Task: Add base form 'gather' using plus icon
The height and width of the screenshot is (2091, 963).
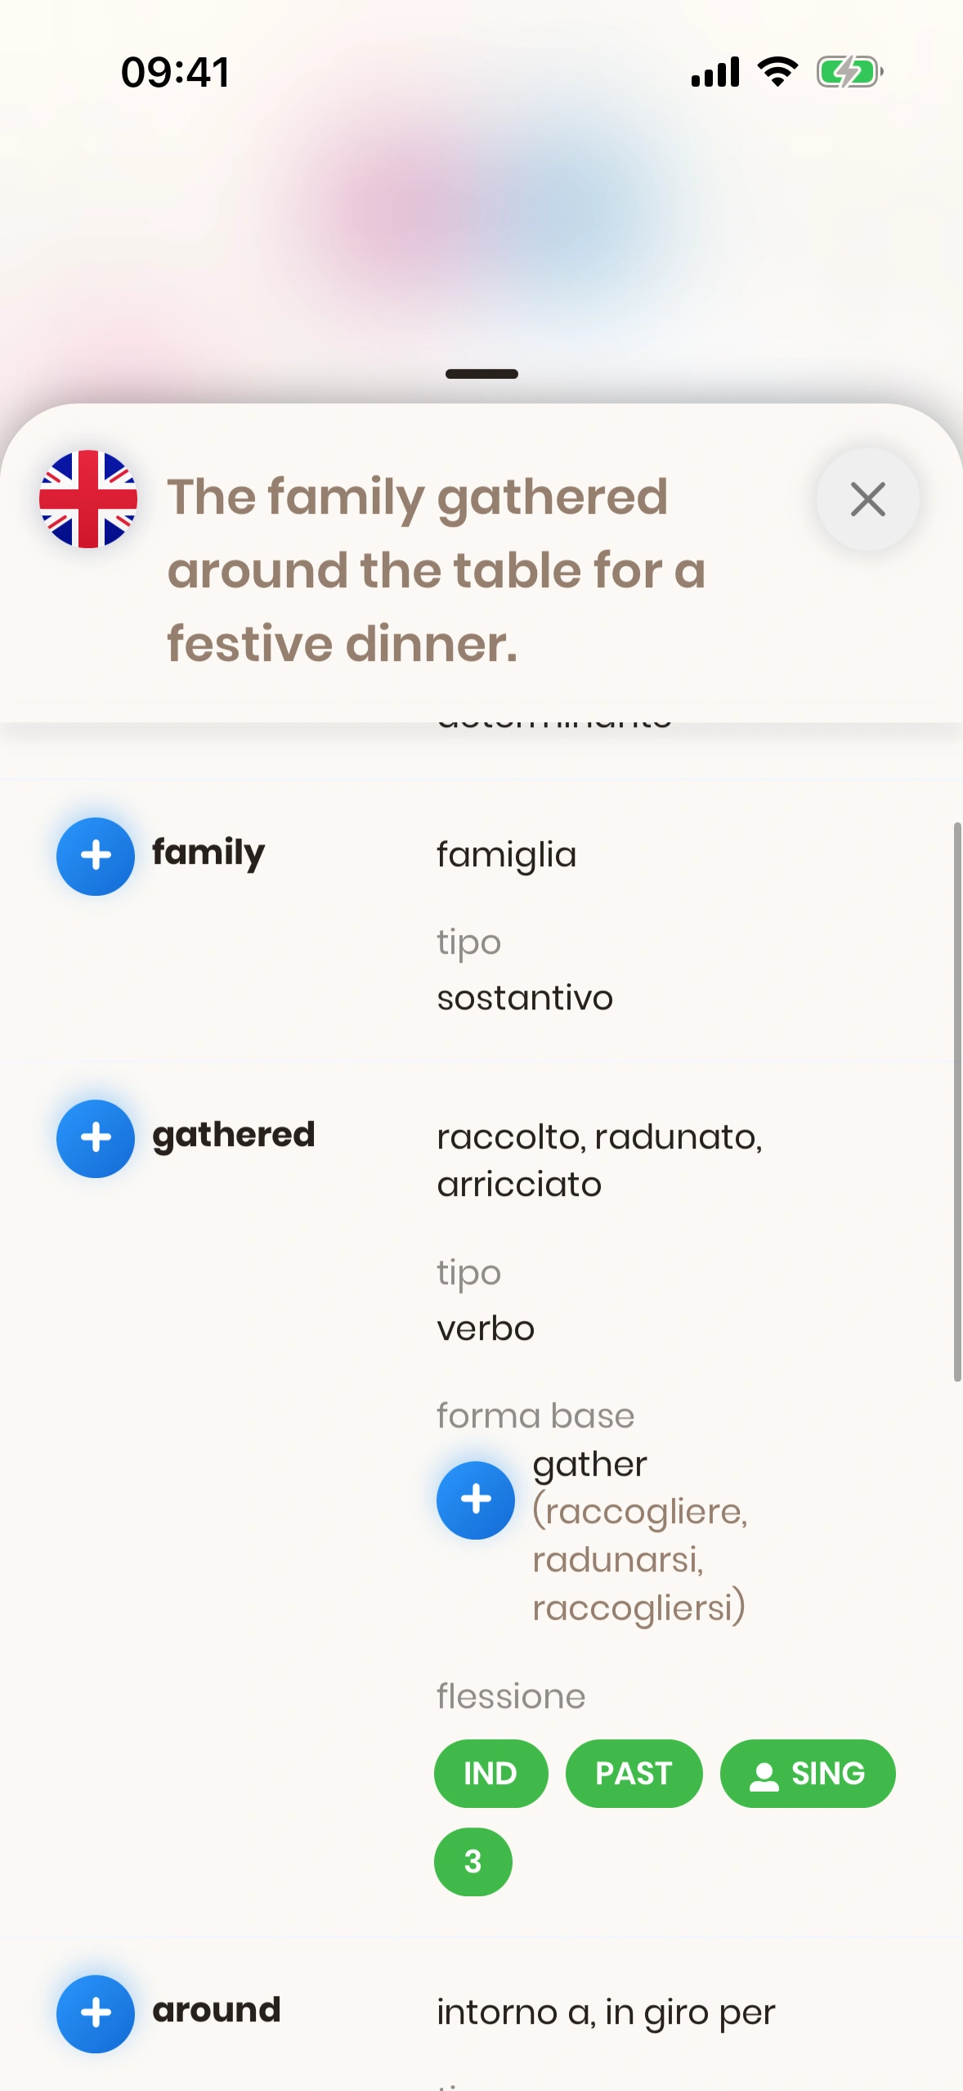Action: 476,1500
